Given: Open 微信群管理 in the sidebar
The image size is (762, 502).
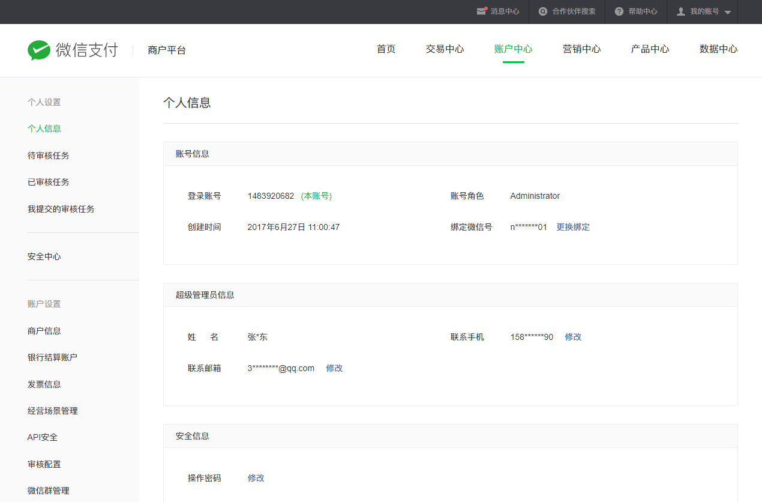Looking at the screenshot, I should click(49, 491).
